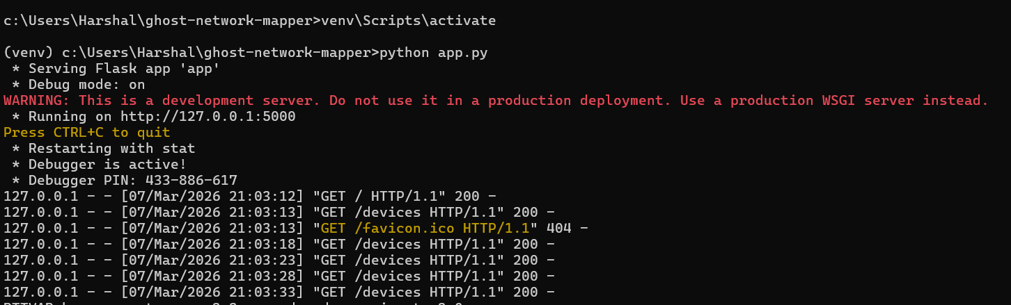The width and height of the screenshot is (1011, 305).
Task: Click the venv\Scripts\activate command
Action: click(407, 21)
